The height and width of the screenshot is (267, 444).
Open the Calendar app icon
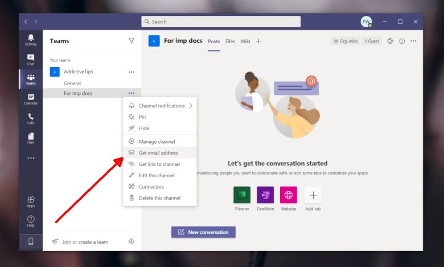pyautogui.click(x=31, y=99)
